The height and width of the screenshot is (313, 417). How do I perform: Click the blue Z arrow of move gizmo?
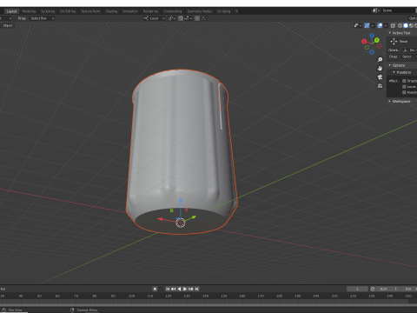(181, 201)
